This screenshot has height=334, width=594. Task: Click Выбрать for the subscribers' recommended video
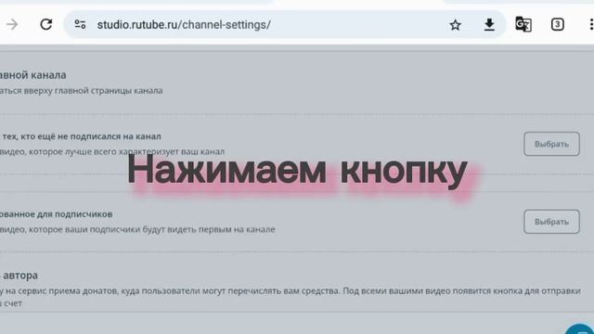tap(551, 222)
